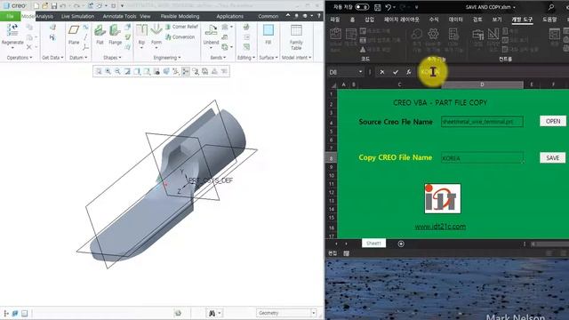This screenshot has width=569, height=320.
Task: Open the Common tab in Creo
Action: (268, 16)
